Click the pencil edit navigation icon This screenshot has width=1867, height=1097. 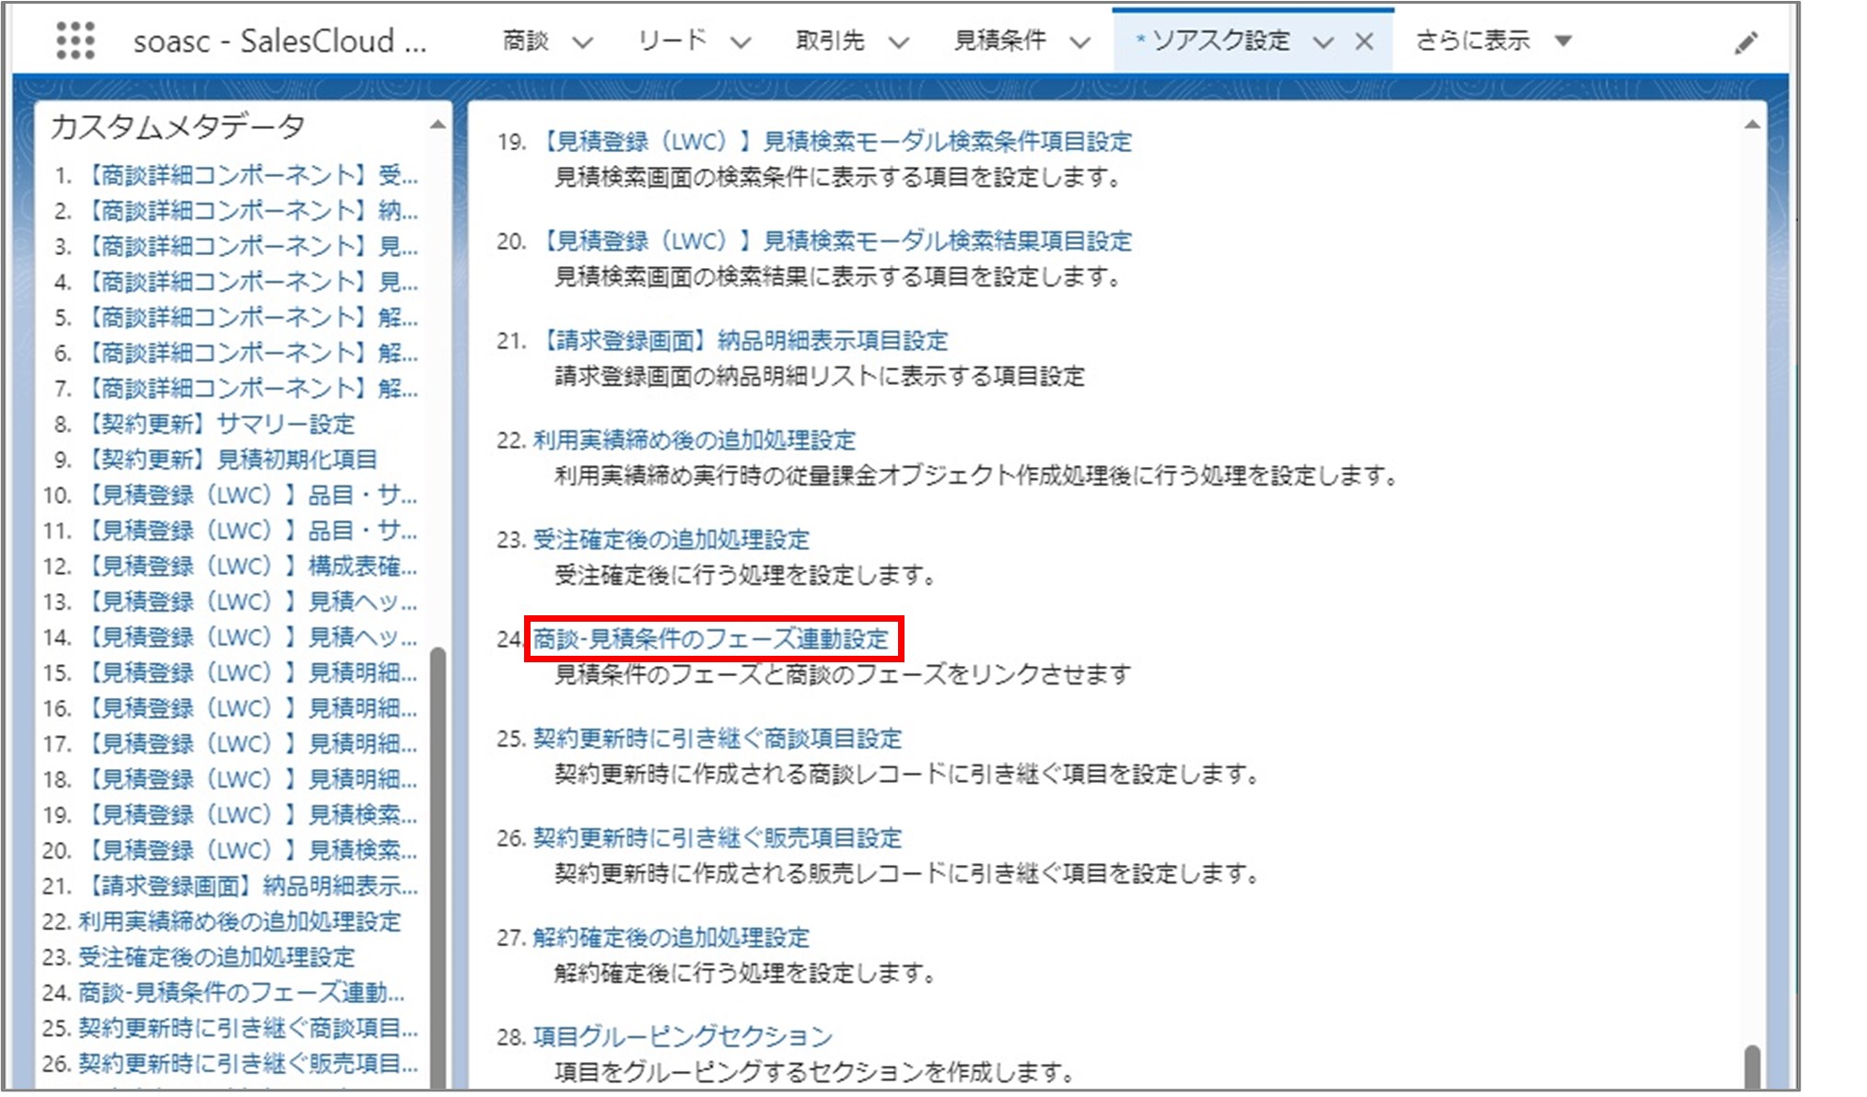point(1745,42)
